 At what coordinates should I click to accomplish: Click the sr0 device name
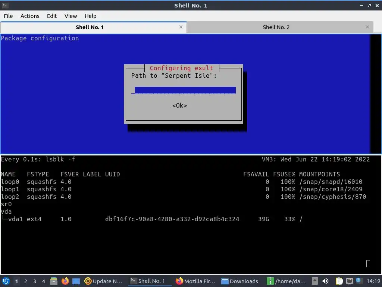[x=6, y=204]
